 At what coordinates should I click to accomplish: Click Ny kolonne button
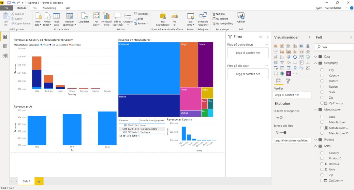220,19
